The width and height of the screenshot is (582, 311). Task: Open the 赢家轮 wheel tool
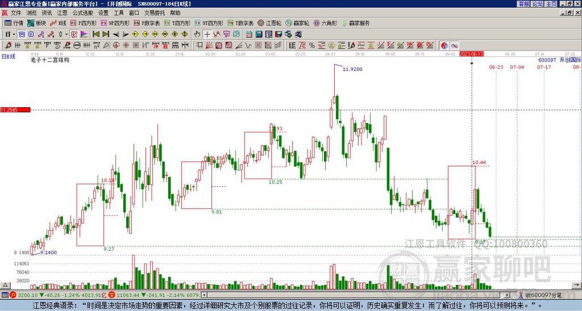pyautogui.click(x=297, y=23)
